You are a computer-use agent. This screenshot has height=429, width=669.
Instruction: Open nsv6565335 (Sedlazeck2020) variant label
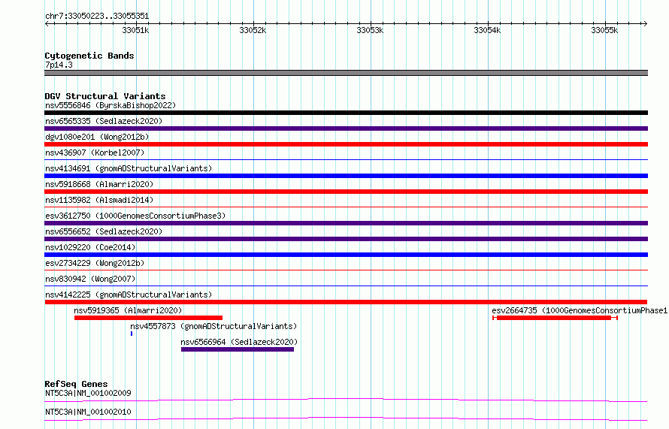(x=104, y=121)
